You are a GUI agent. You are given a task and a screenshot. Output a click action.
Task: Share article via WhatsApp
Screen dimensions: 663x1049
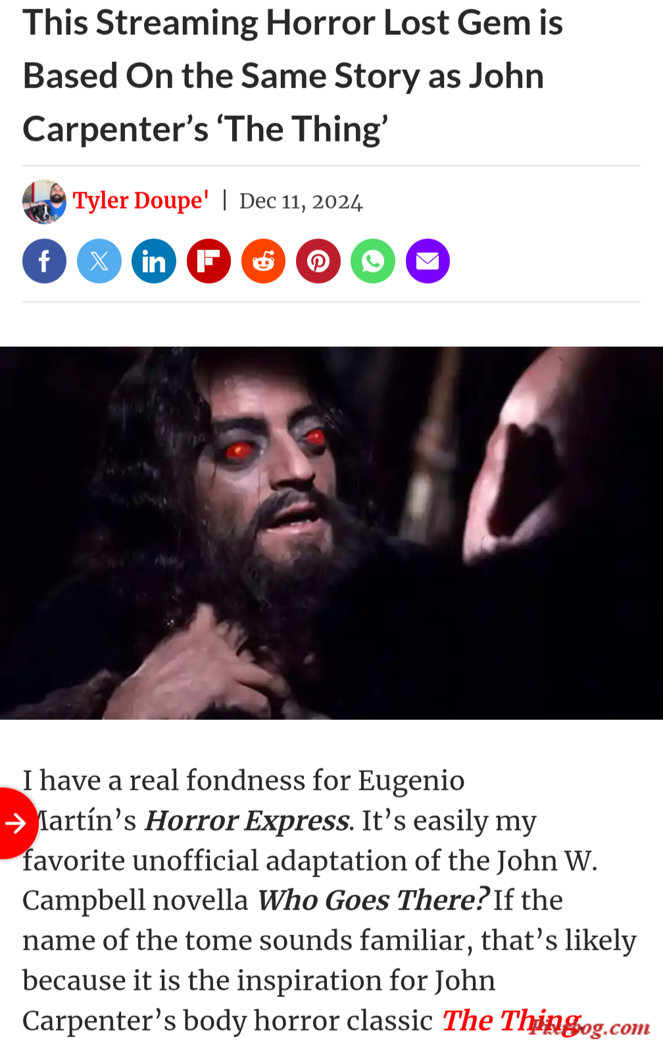373,261
